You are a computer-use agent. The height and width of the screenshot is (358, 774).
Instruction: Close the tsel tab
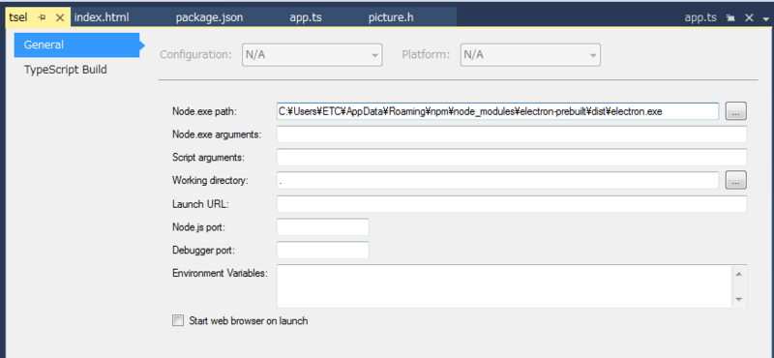click(x=60, y=17)
